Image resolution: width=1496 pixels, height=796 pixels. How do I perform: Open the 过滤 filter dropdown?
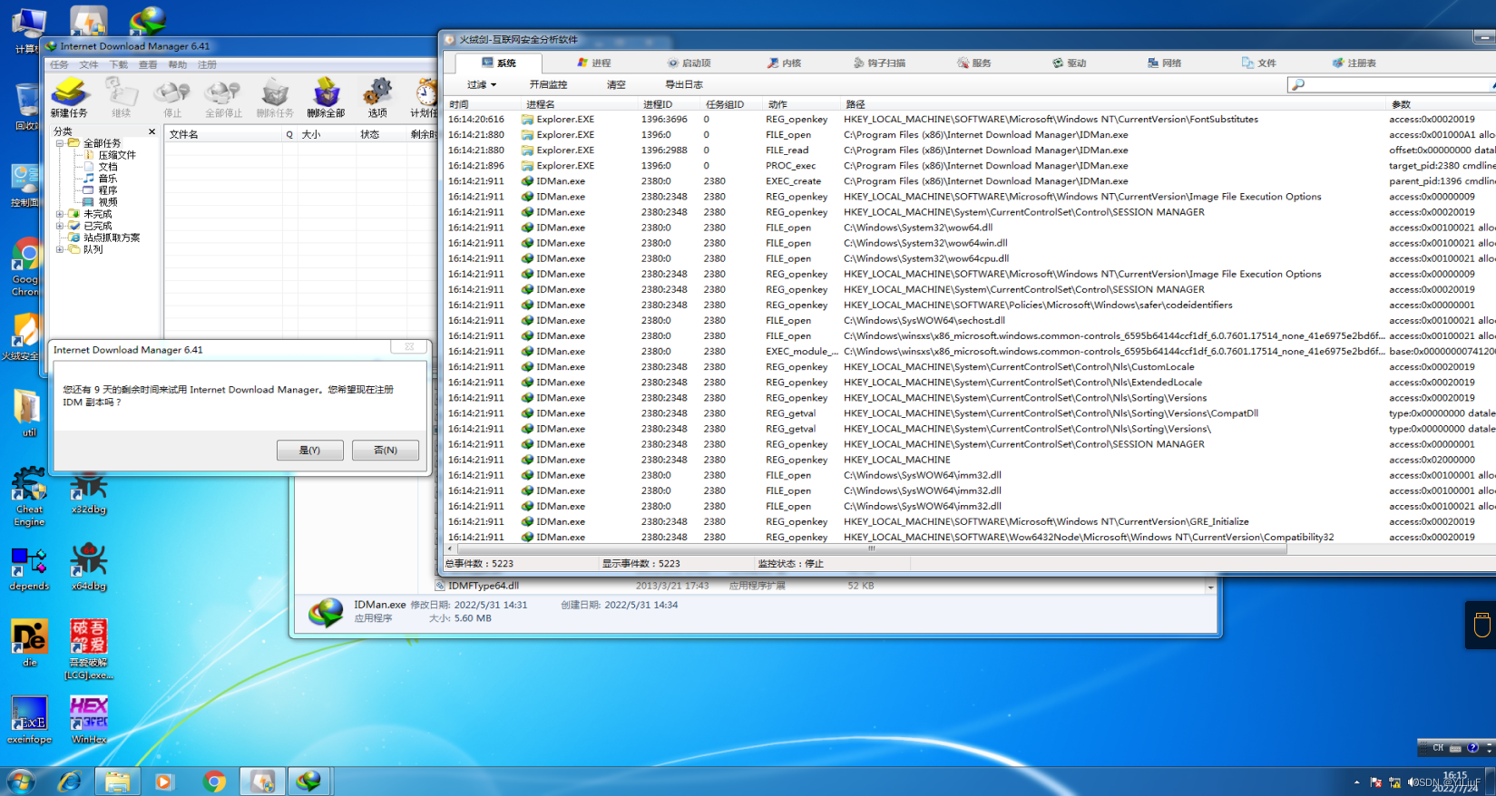point(482,84)
